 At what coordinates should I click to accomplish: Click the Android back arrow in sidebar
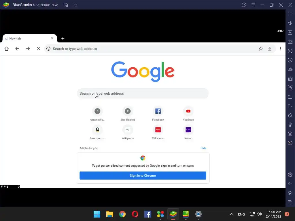click(290, 184)
